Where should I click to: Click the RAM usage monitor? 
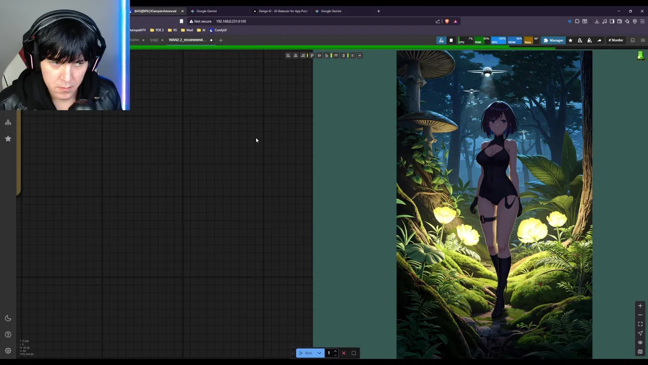pos(482,41)
